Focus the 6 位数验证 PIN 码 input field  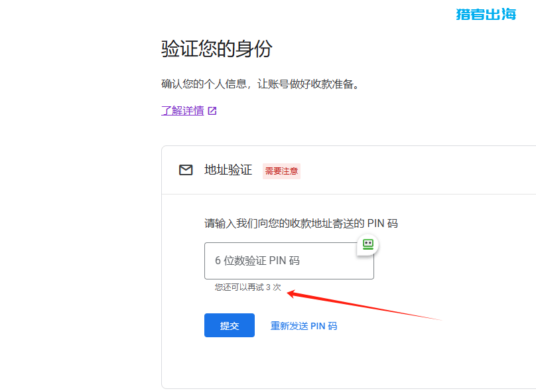click(289, 261)
